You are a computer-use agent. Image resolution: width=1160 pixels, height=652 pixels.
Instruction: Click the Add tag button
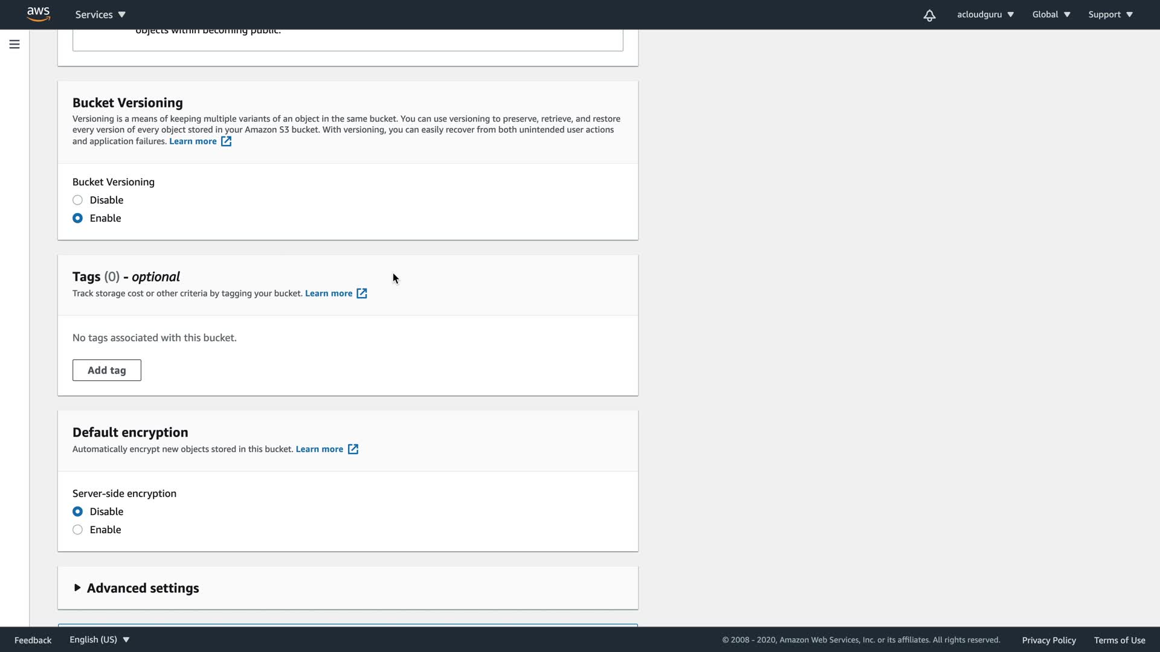107,370
